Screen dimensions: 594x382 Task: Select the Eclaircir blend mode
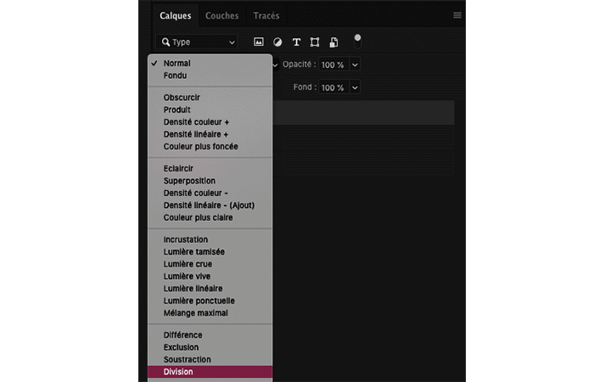[x=210, y=168]
